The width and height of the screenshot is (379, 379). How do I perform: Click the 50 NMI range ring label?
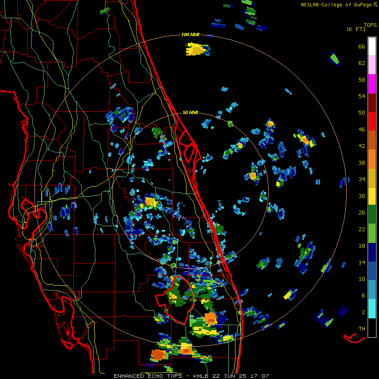point(190,112)
